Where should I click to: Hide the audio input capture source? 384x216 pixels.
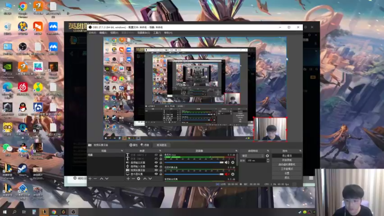[156, 166]
